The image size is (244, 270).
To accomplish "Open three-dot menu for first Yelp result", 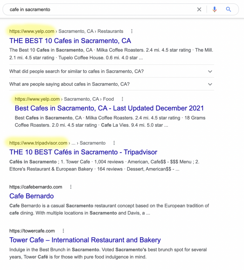I will pyautogui.click(x=132, y=31).
